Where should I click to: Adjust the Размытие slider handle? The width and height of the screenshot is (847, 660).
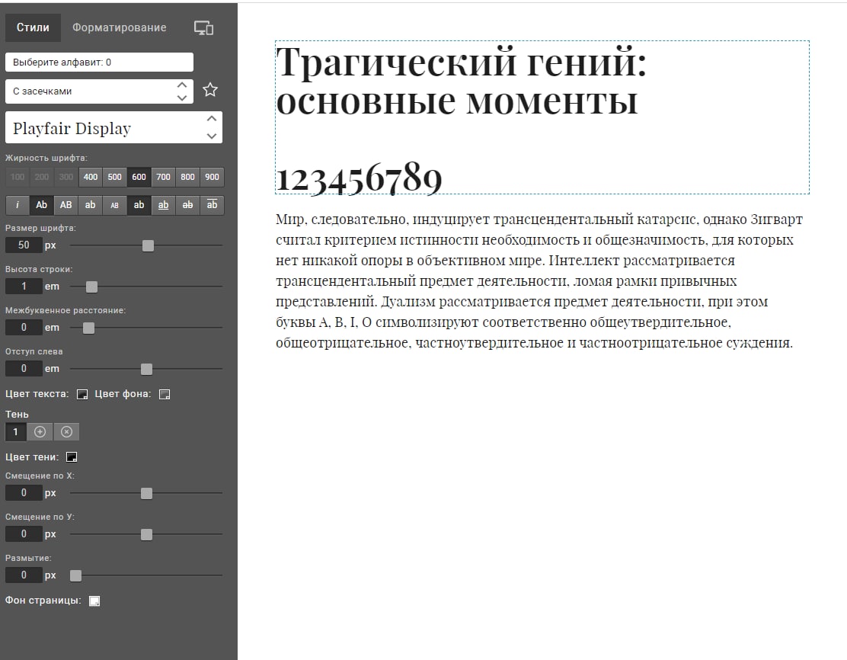point(75,575)
